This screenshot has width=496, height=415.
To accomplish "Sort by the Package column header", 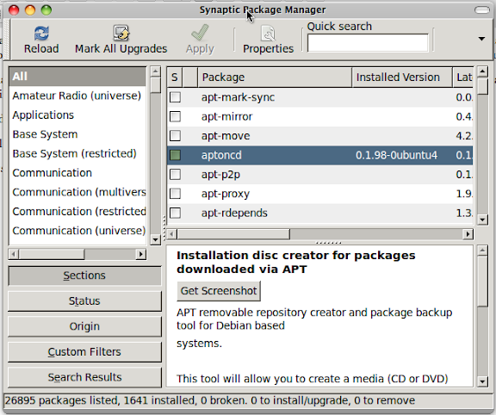I will (x=275, y=77).
